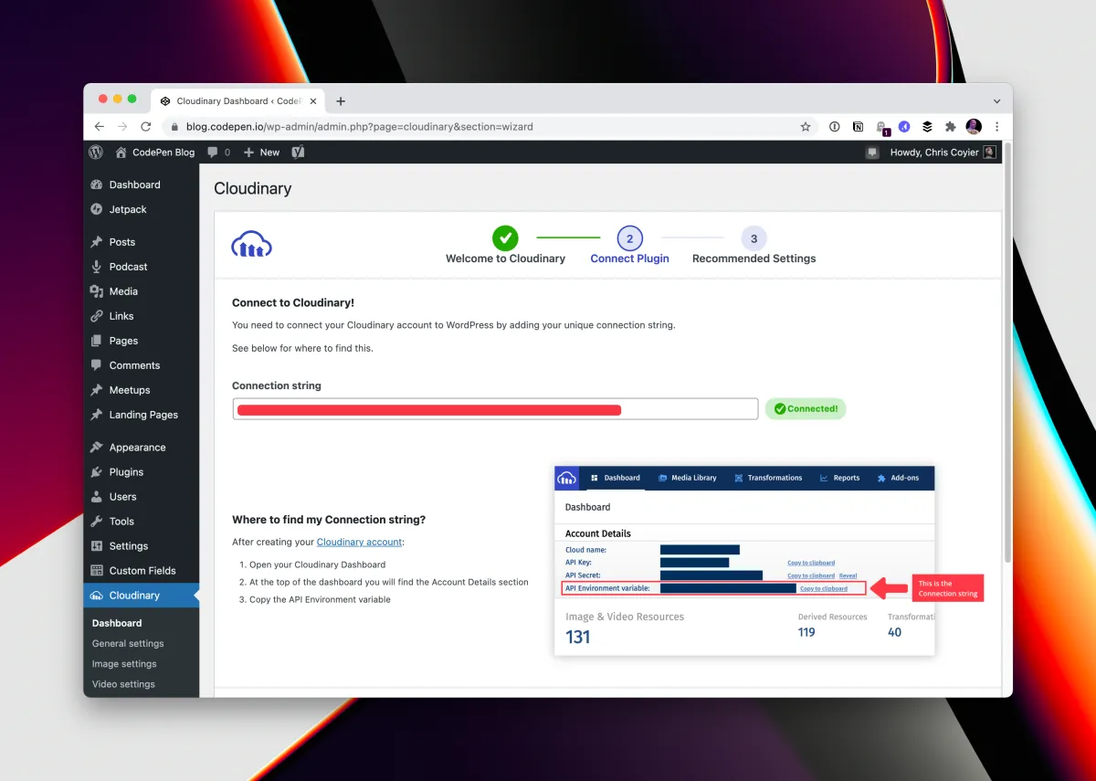Go to step 3 Recommended Settings
The width and height of the screenshot is (1096, 781).
click(753, 247)
